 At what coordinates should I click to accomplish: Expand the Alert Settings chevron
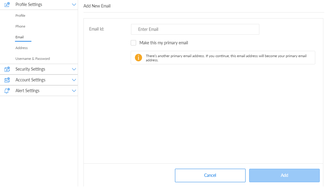point(74,91)
